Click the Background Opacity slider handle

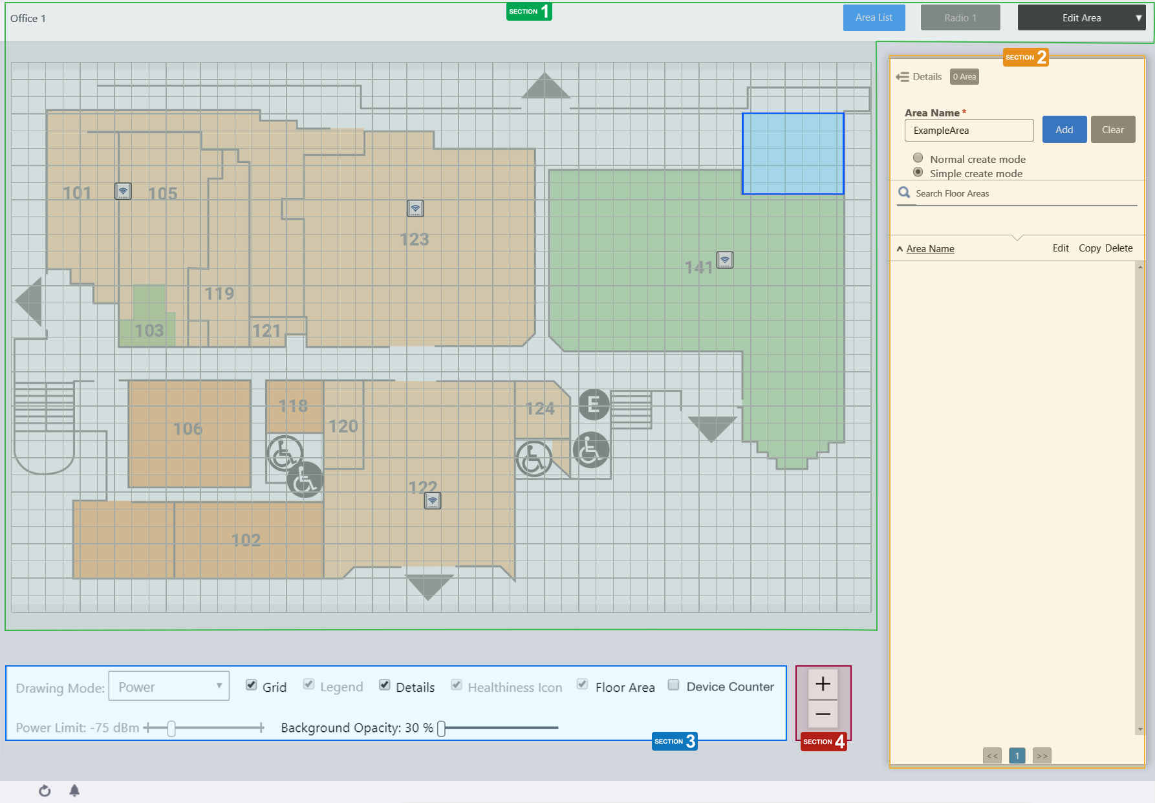click(442, 729)
